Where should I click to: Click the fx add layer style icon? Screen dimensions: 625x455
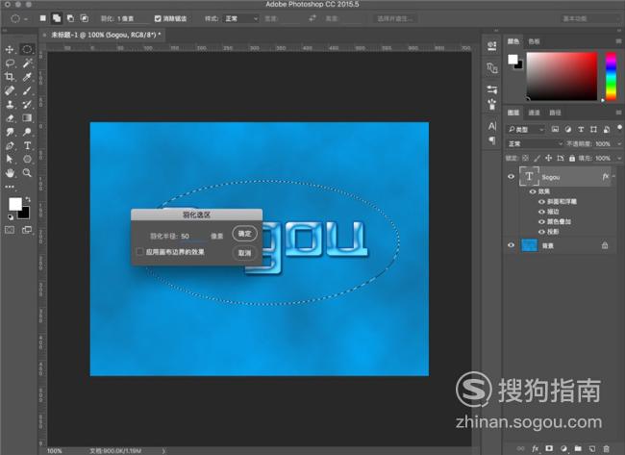535,448
